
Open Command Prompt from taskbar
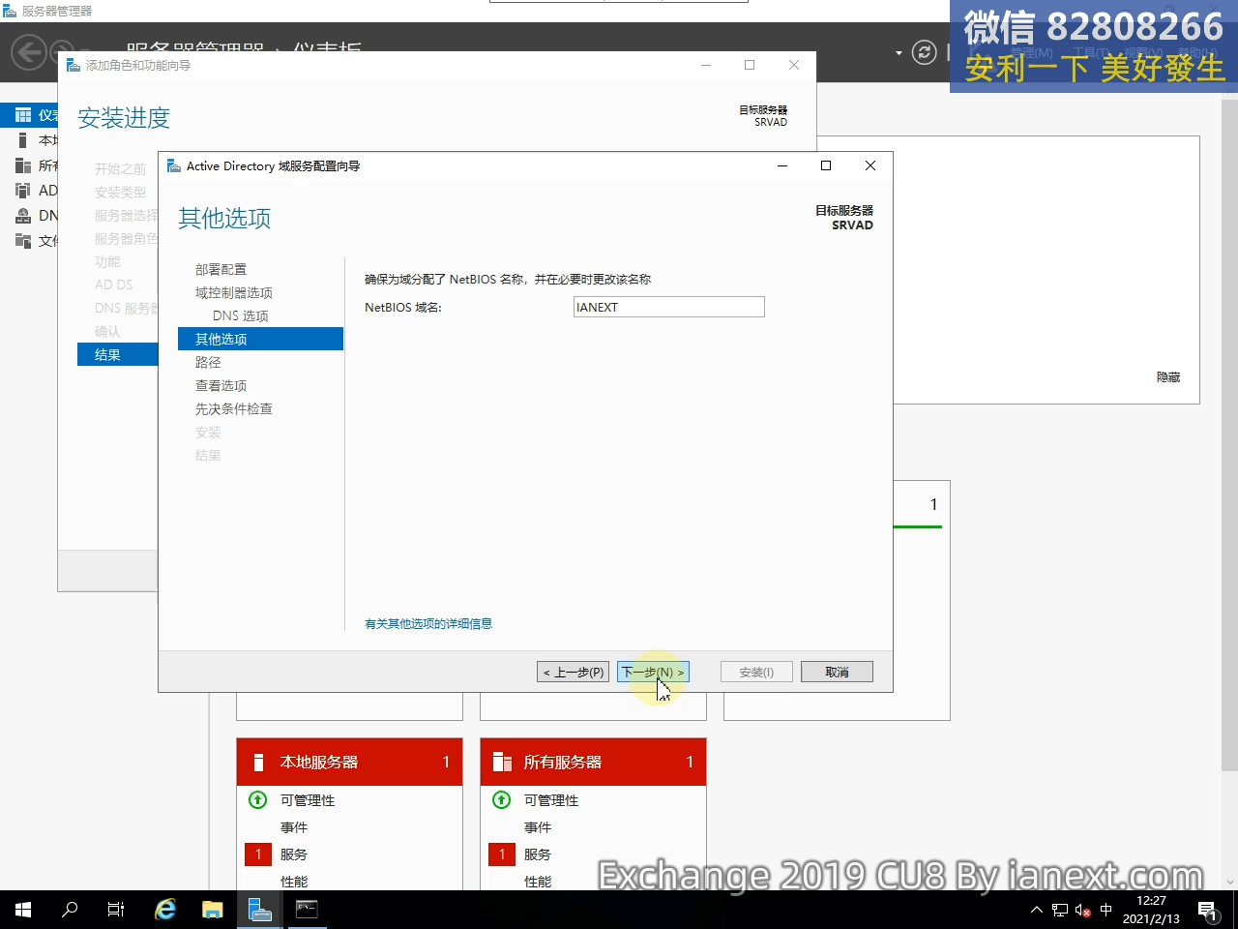tap(307, 910)
